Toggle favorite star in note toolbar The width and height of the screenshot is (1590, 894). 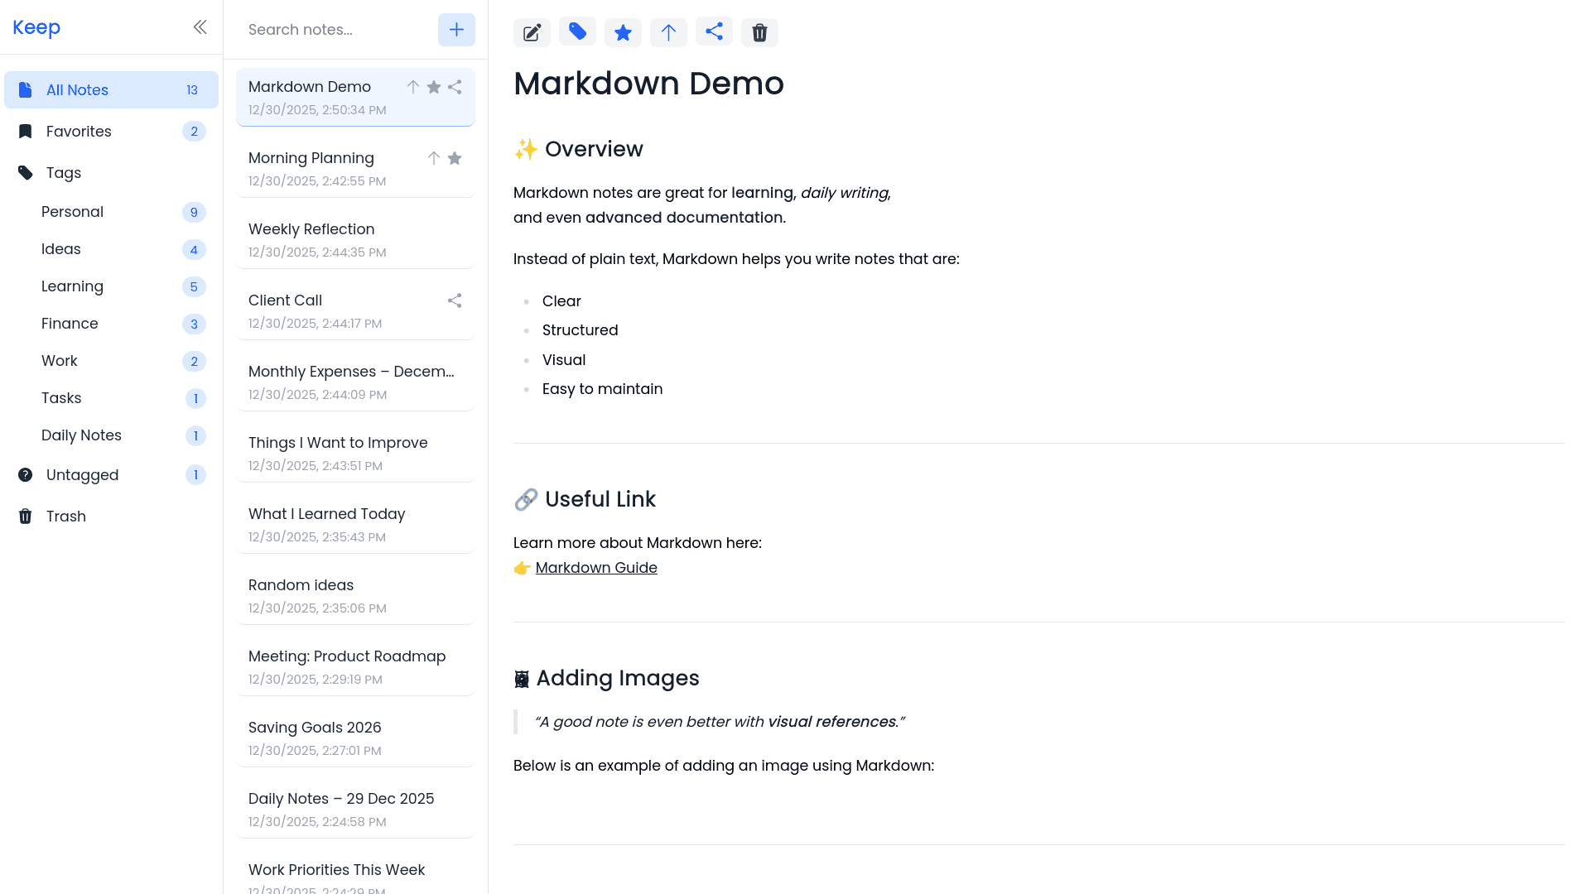coord(623,32)
